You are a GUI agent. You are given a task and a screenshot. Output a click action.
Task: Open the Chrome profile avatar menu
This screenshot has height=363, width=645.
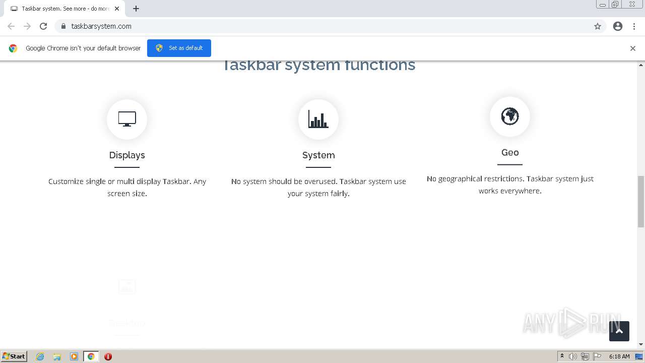pyautogui.click(x=618, y=26)
